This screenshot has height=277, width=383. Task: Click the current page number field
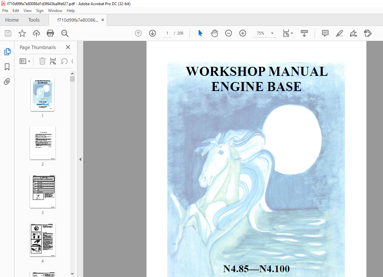[x=167, y=33]
